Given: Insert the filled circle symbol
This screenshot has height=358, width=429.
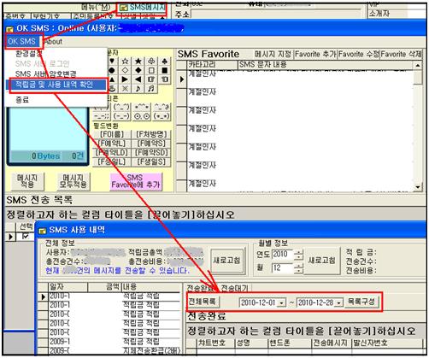Looking at the screenshot, I should pyautogui.click(x=112, y=70).
